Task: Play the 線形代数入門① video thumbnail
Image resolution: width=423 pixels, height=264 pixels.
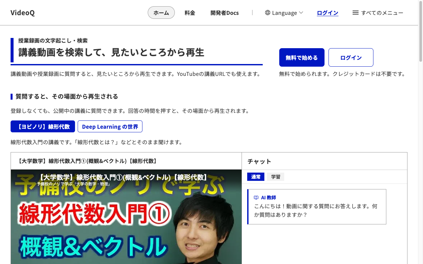Action: (126, 217)
